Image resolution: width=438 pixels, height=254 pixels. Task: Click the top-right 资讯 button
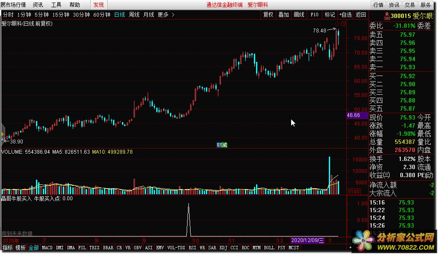pyautogui.click(x=394, y=5)
